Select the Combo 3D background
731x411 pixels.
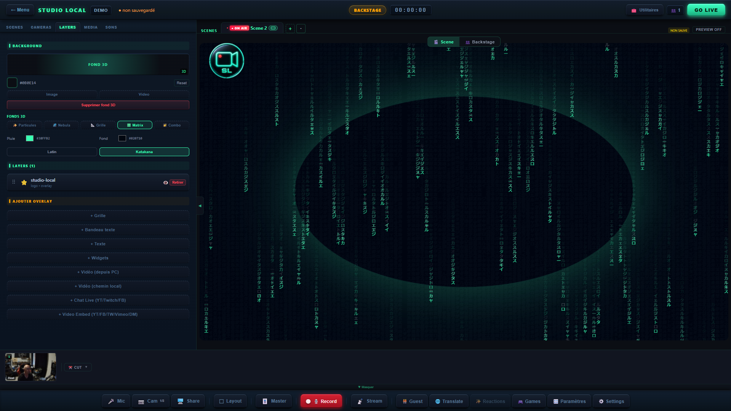tap(172, 125)
